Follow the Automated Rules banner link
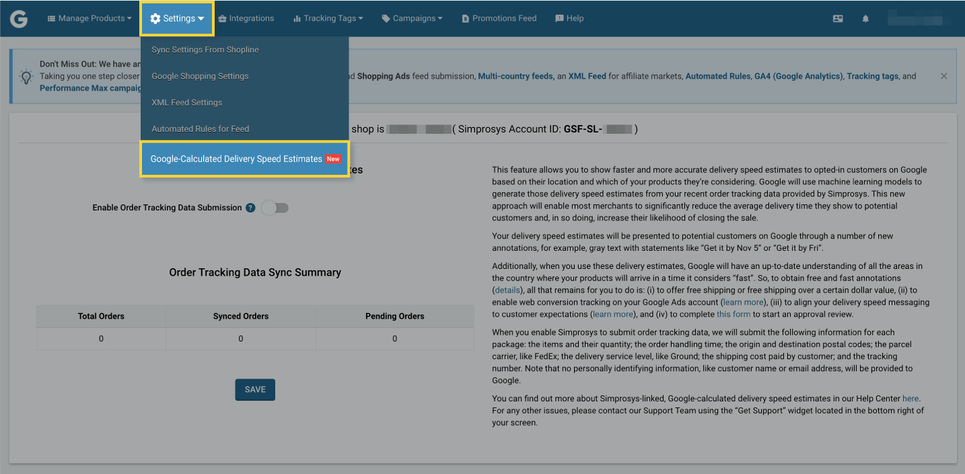The width and height of the screenshot is (965, 474). pyautogui.click(x=717, y=77)
